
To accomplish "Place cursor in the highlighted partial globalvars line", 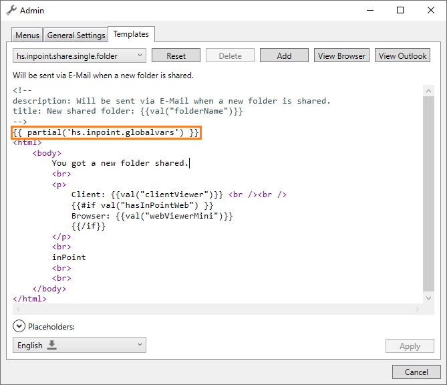I will [x=107, y=133].
